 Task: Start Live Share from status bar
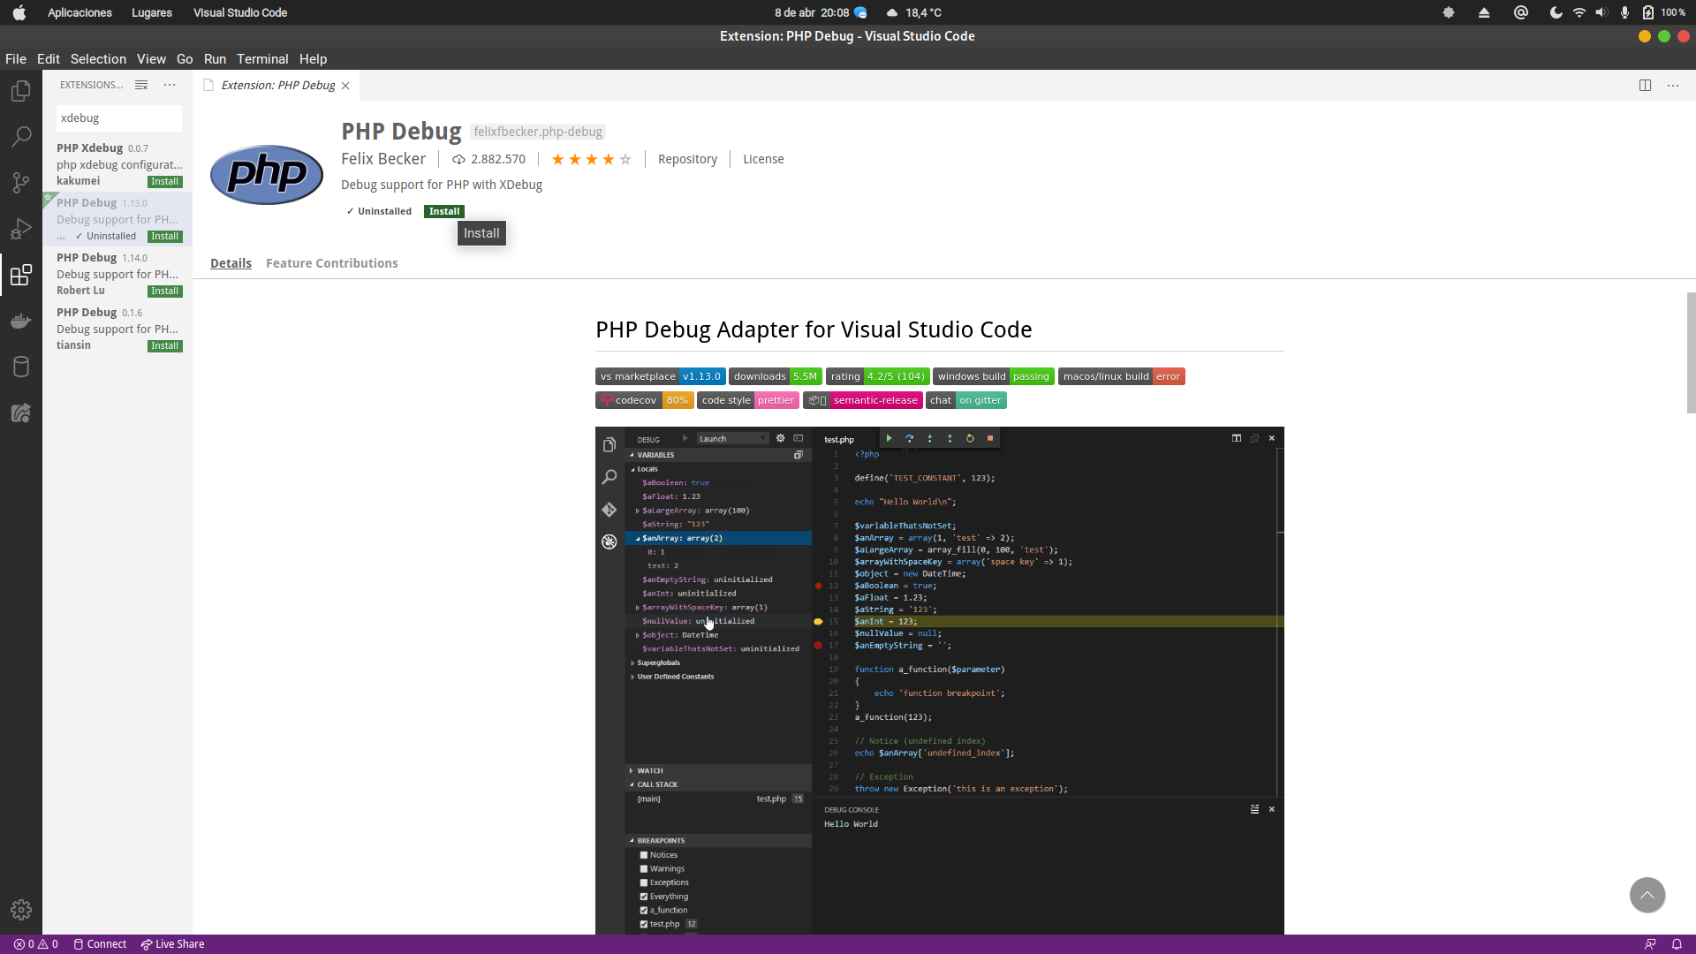tap(172, 944)
